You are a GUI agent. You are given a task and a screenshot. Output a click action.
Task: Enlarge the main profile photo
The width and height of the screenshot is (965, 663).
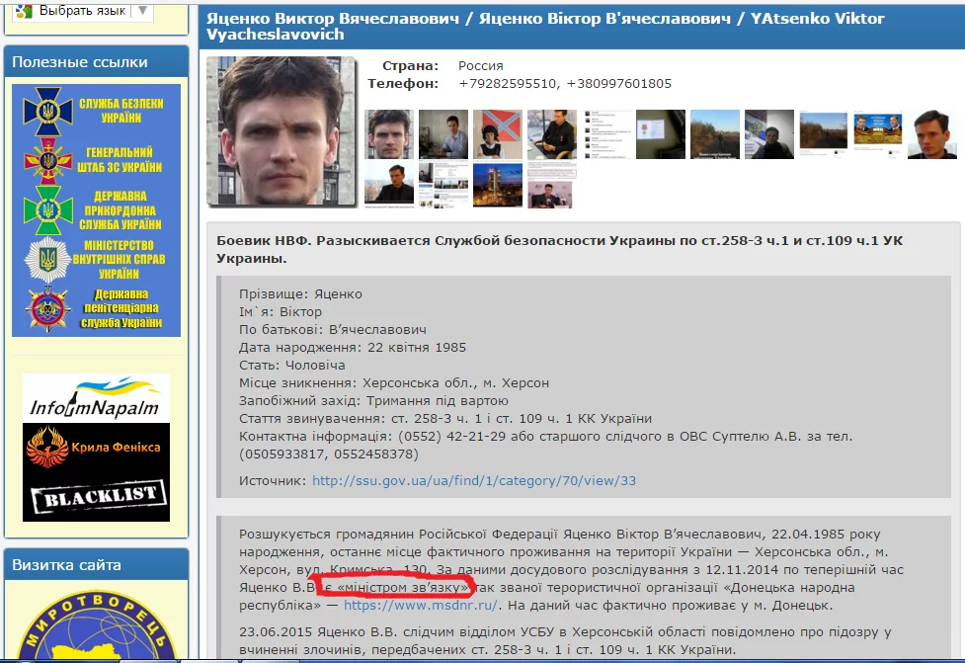tap(281, 130)
